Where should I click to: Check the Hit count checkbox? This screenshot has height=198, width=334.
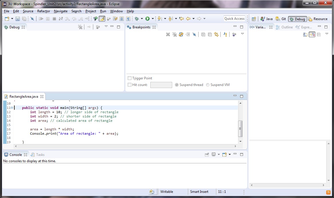(130, 85)
